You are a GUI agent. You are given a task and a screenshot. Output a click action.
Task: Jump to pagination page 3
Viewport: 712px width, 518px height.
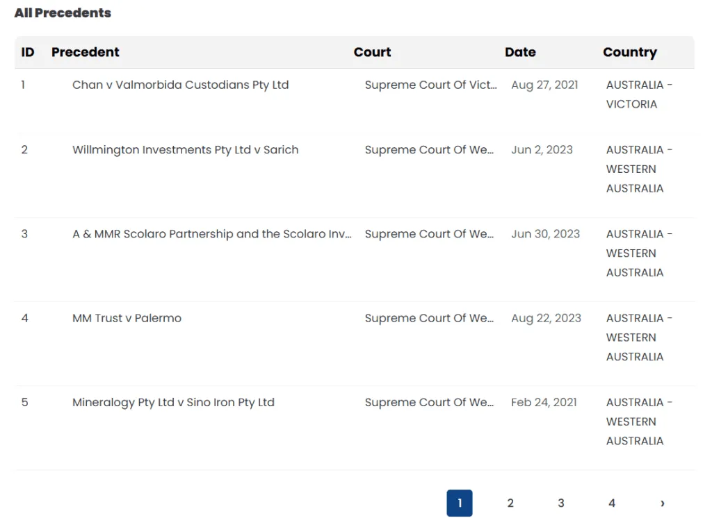tap(561, 503)
